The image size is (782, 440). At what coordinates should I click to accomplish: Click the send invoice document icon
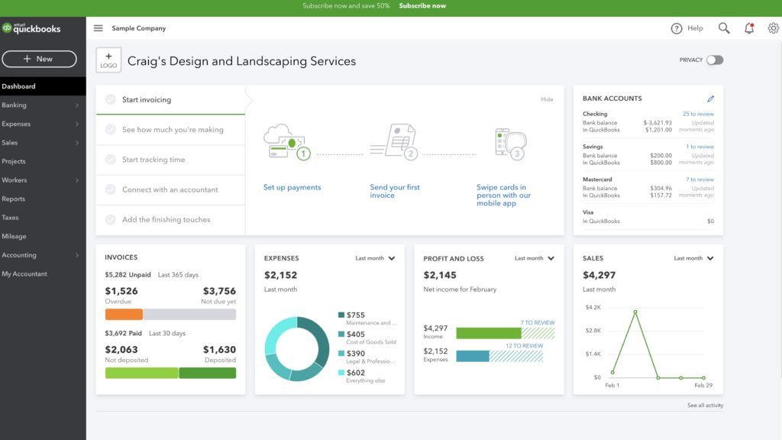[x=394, y=141]
